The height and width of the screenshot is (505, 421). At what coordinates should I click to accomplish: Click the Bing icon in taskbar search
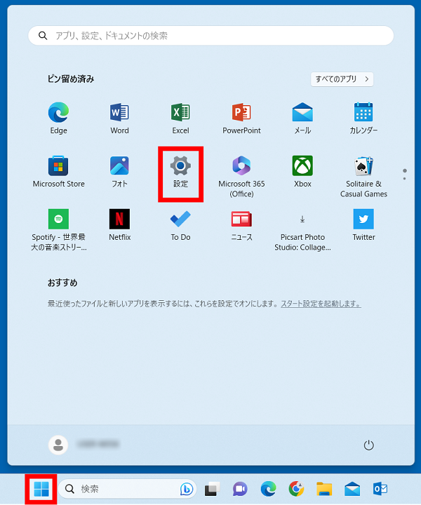click(187, 489)
